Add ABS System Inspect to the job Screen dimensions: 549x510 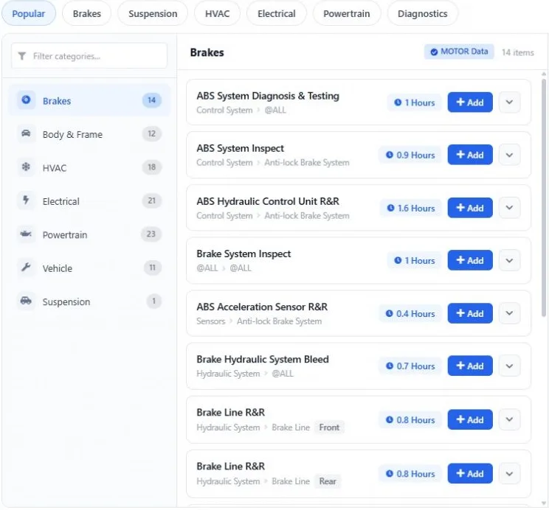click(x=470, y=155)
